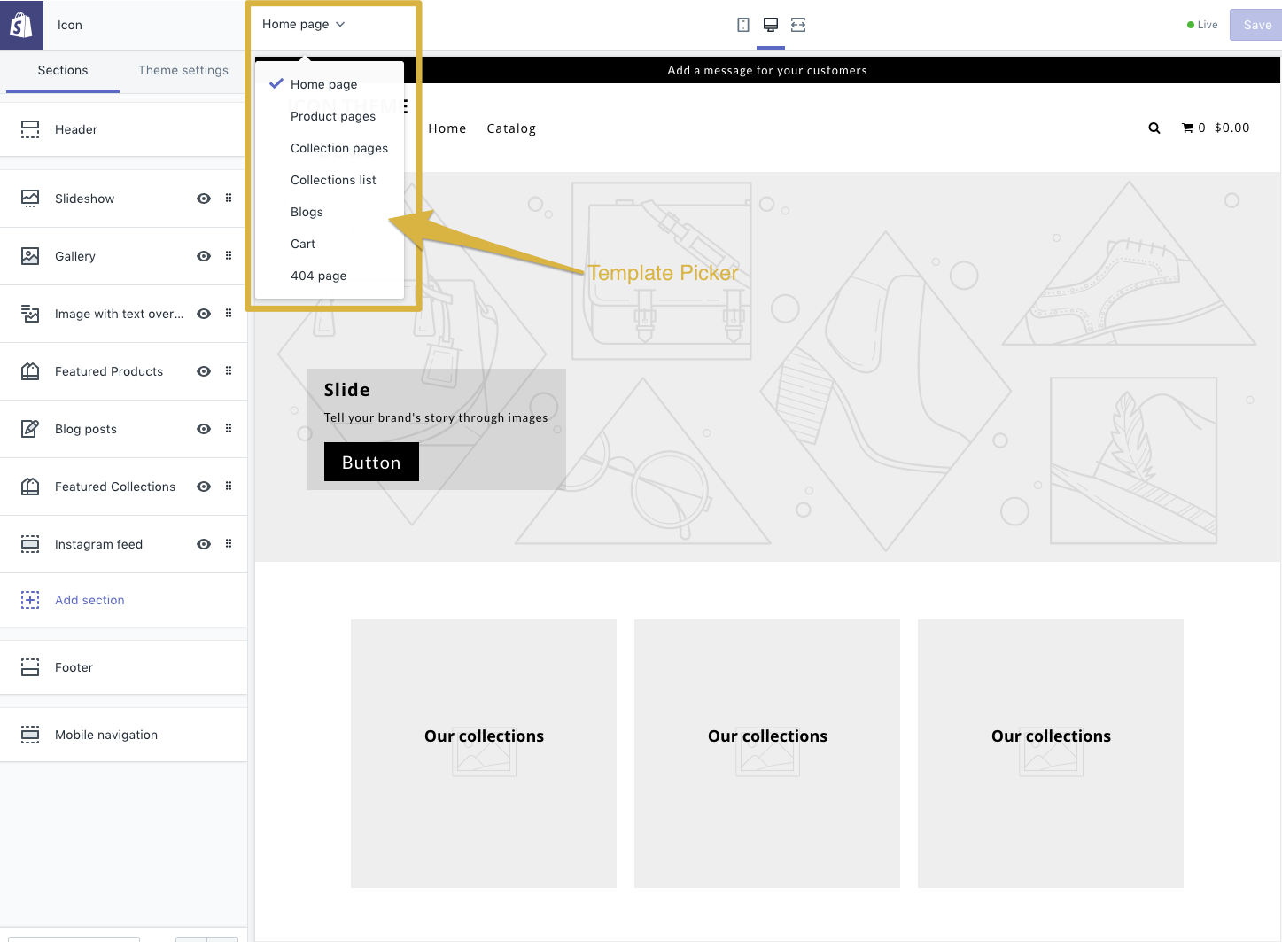Open fullwidth preview mode

(x=798, y=25)
